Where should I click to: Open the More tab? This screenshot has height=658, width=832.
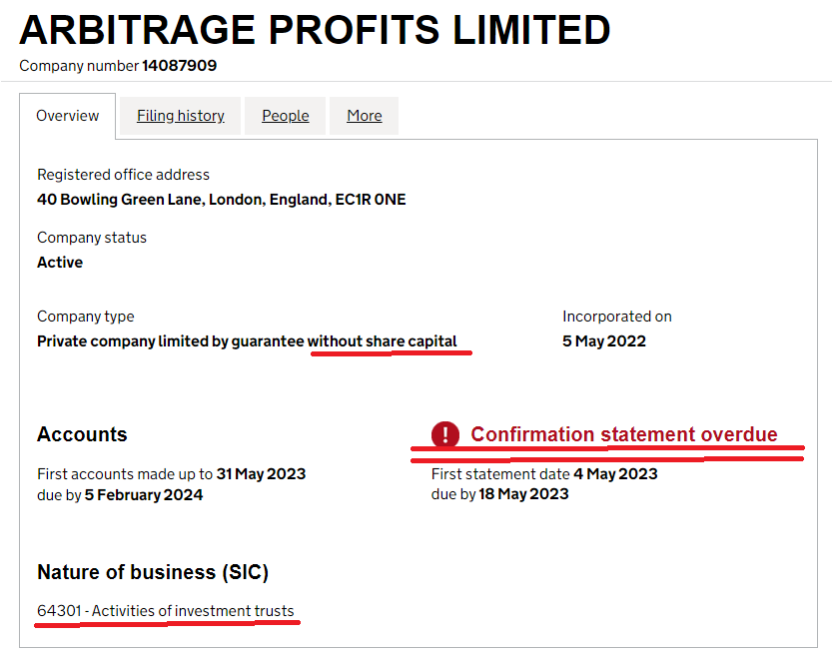[364, 116]
